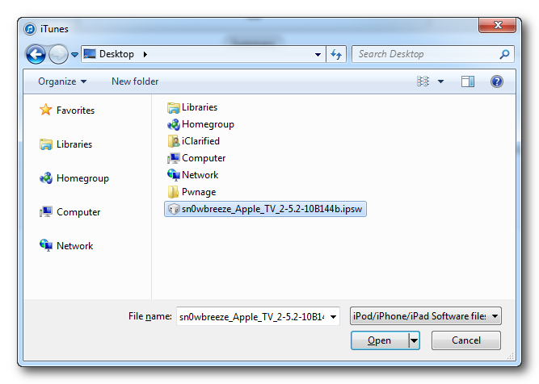Refresh the Desktop folder view
The width and height of the screenshot is (539, 384).
point(336,54)
